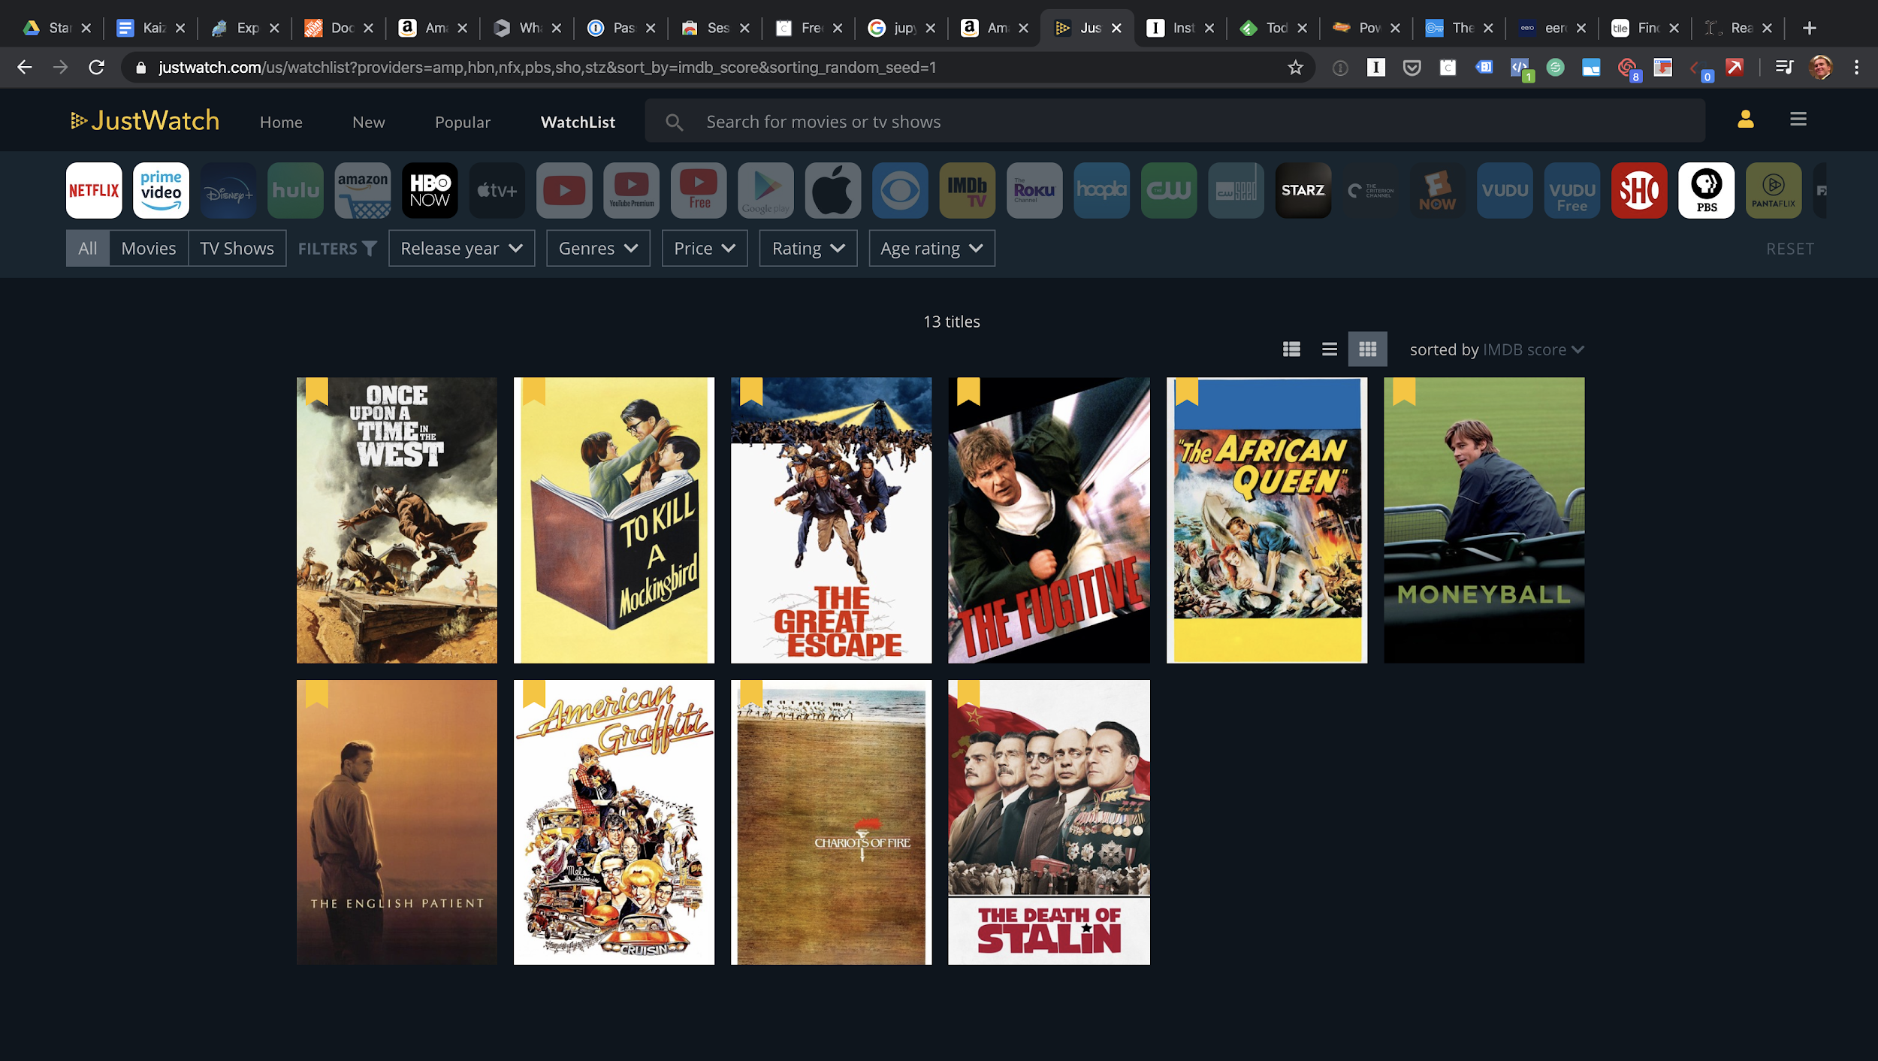Go to the New nav item
Screen dimensions: 1878x1061
click(368, 122)
